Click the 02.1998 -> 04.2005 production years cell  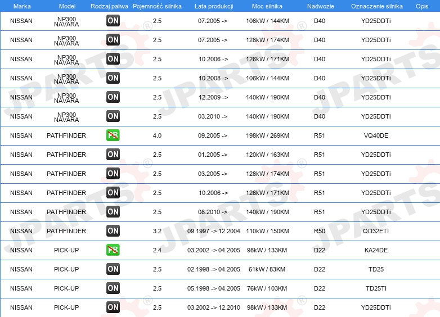click(x=214, y=269)
